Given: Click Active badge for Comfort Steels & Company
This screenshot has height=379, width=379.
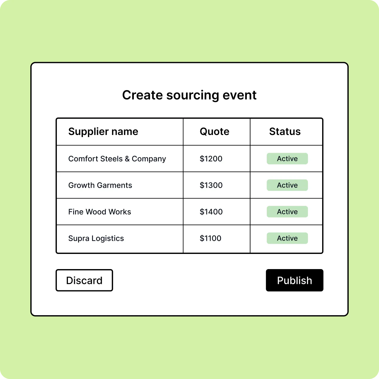Looking at the screenshot, I should [x=287, y=159].
